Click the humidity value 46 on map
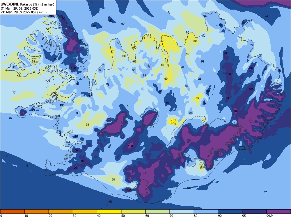Image resolution: width=291 pixels, height=218 pixels. pos(197,98)
